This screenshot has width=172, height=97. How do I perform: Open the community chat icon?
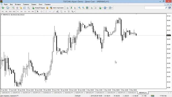click(170, 8)
